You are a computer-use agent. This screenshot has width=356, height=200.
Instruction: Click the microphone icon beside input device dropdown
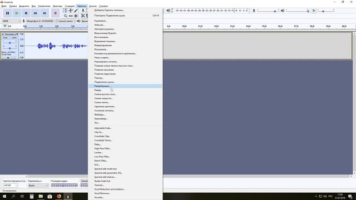click(x=23, y=21)
